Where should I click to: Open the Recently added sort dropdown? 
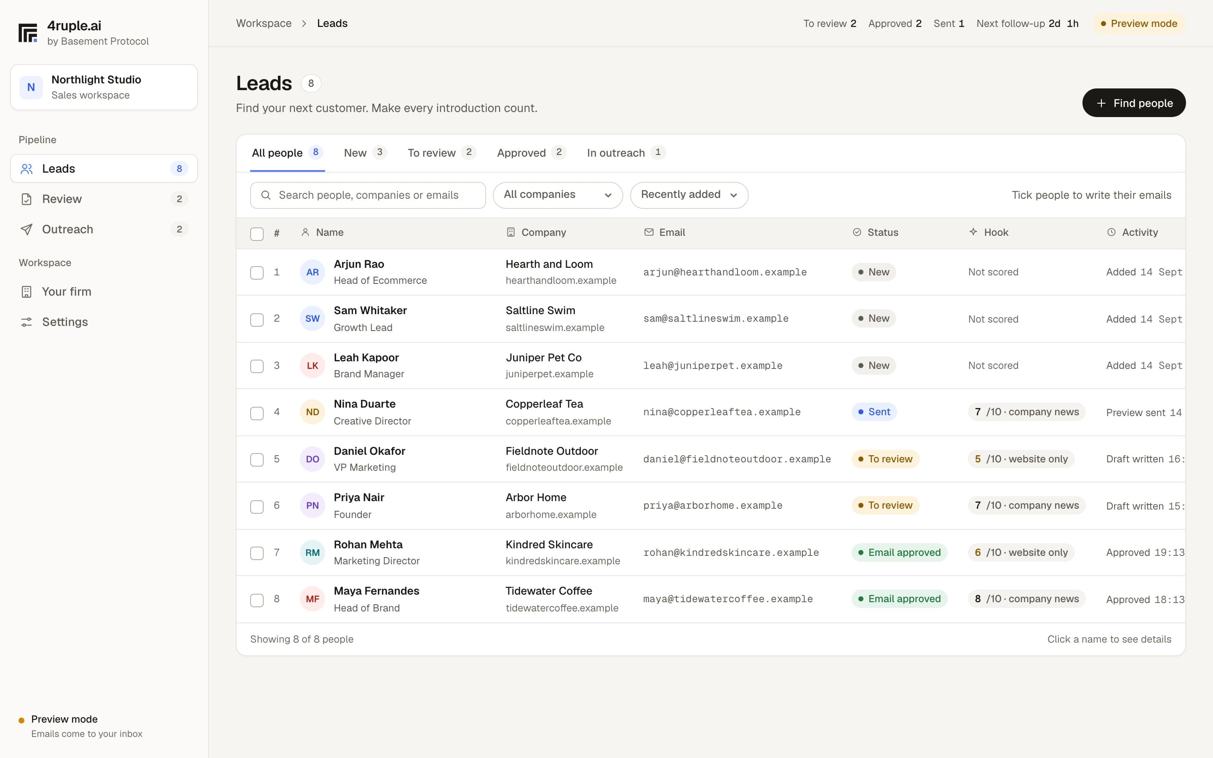point(689,195)
